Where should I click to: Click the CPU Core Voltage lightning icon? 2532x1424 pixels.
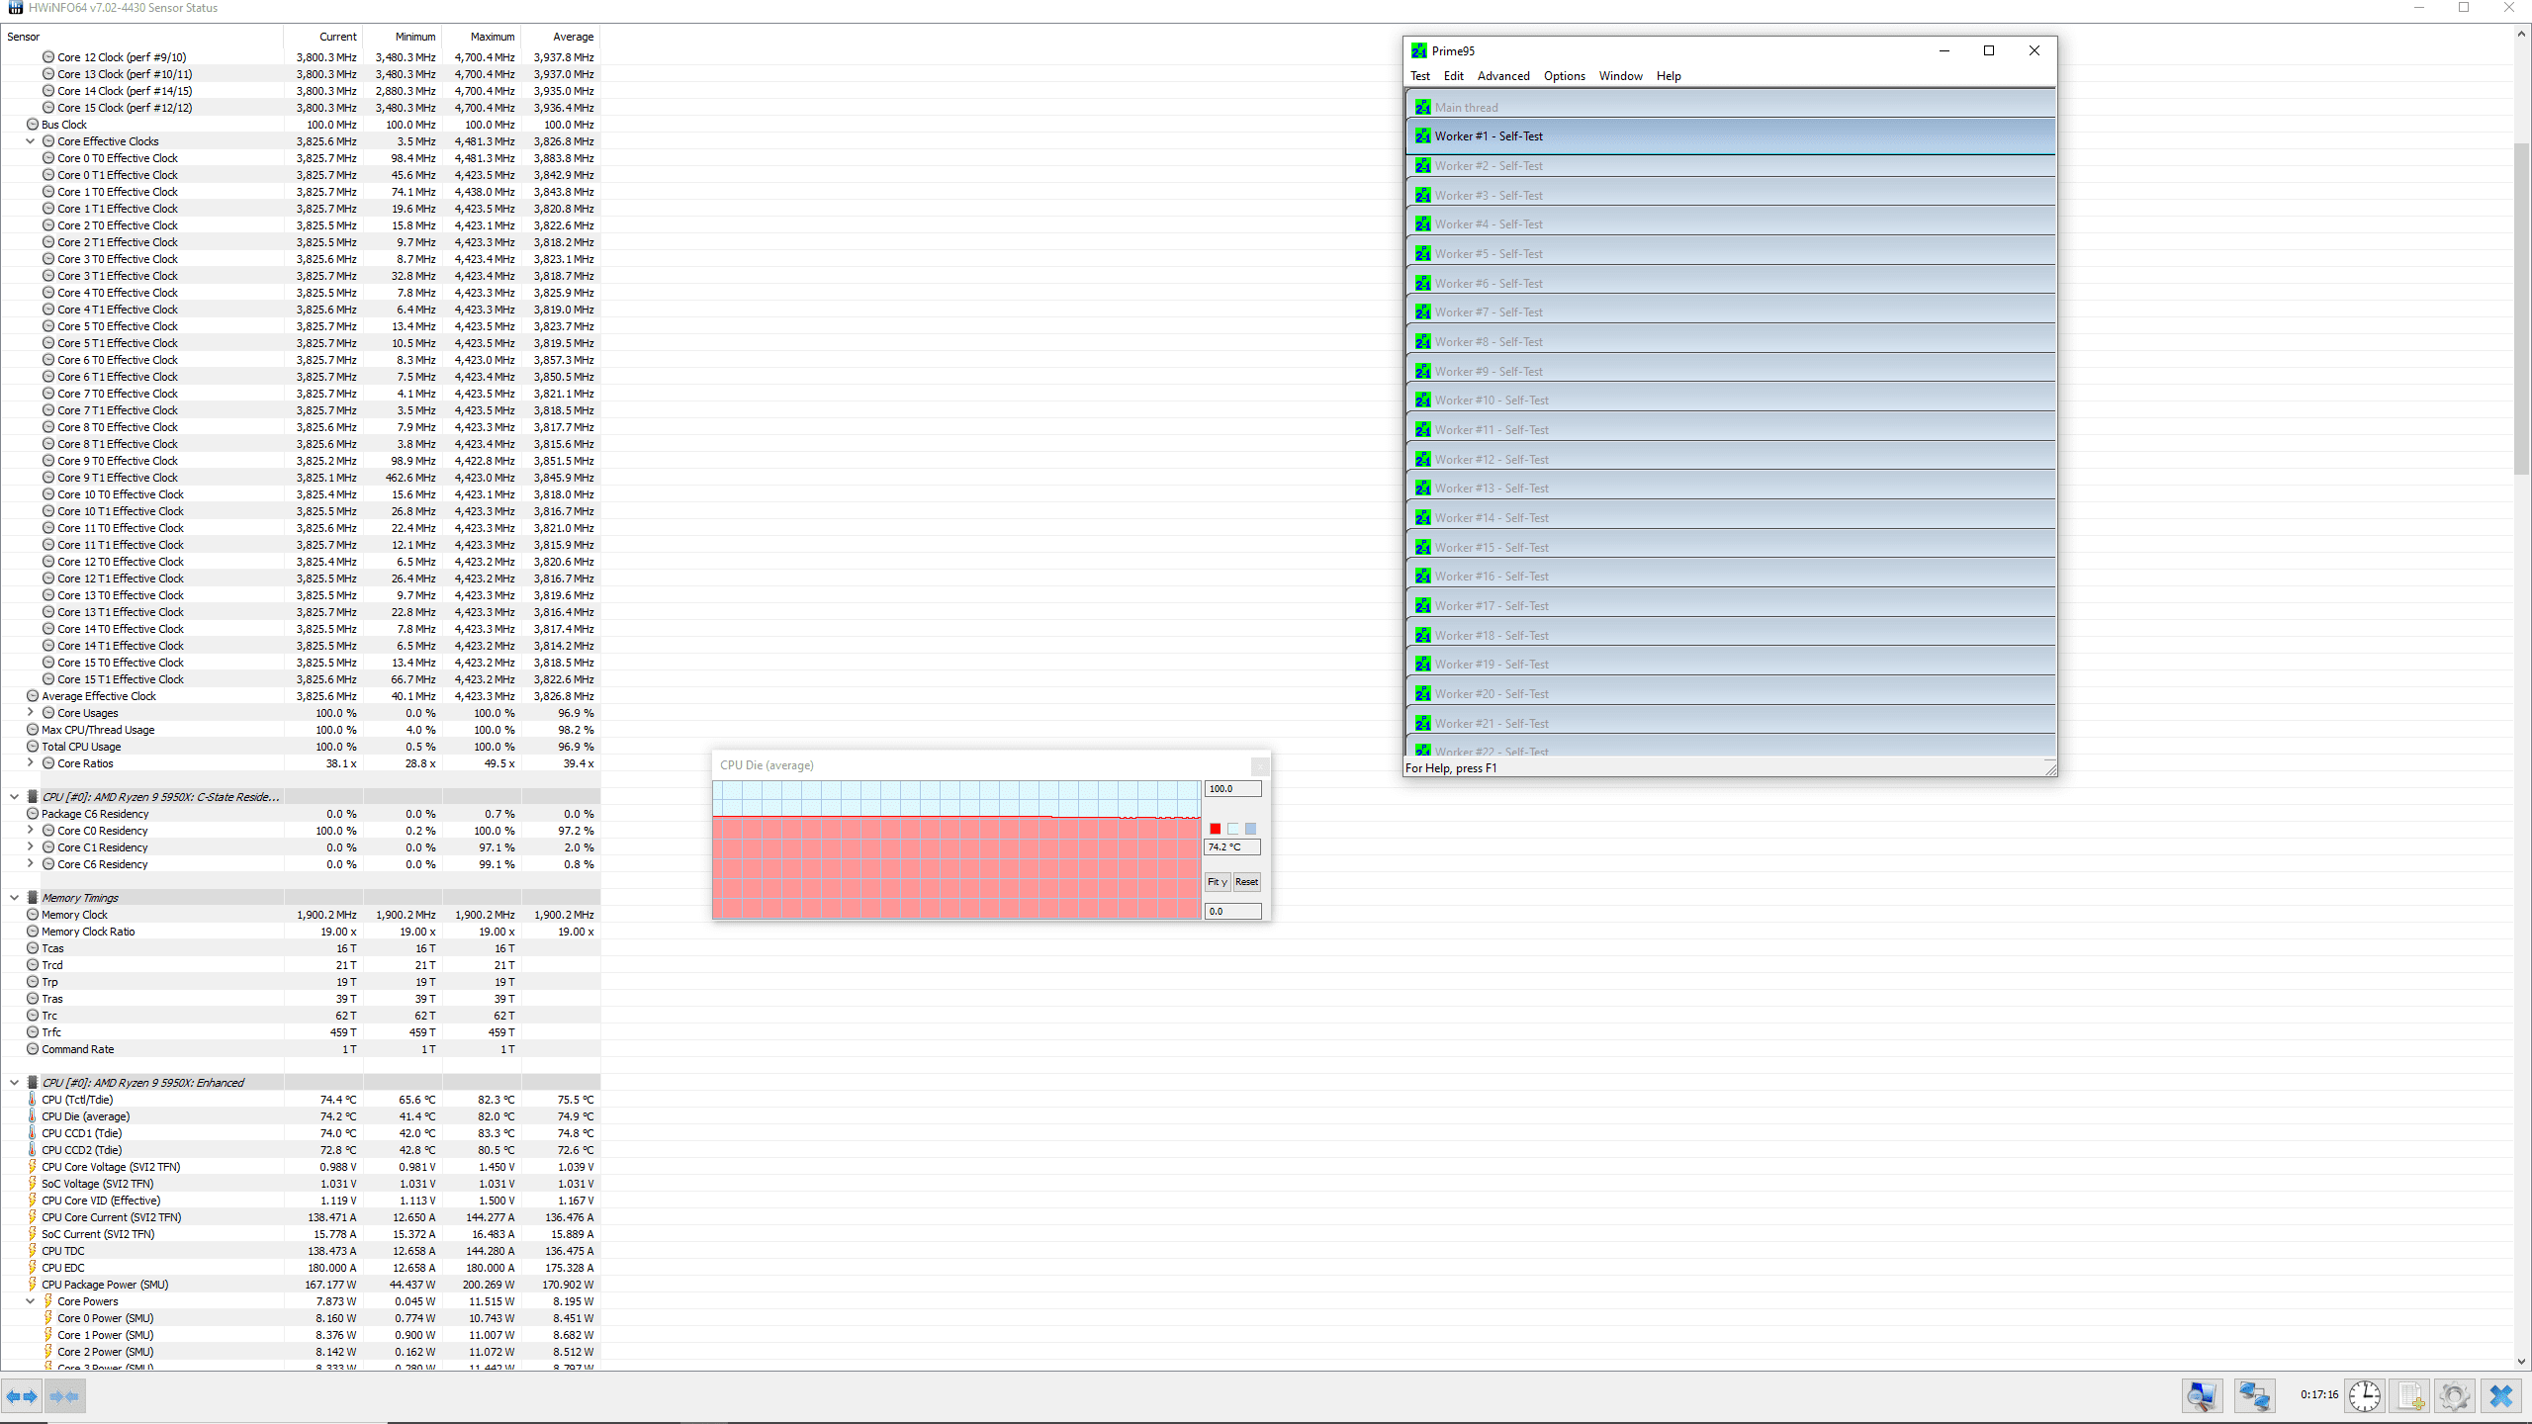(x=33, y=1167)
